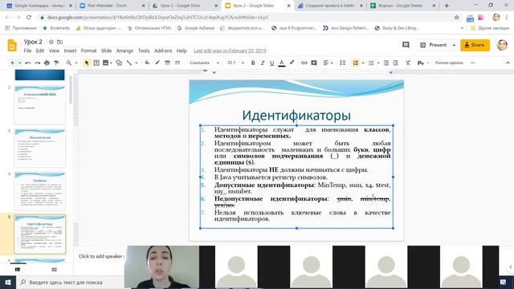514x289 pixels.
Task: Toggle italic formatting
Action: pos(263,63)
